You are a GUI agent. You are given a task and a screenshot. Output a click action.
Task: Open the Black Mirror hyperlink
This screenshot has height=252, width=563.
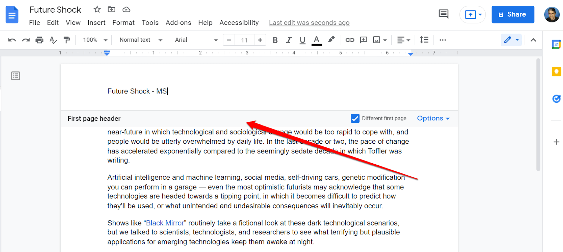click(x=165, y=223)
